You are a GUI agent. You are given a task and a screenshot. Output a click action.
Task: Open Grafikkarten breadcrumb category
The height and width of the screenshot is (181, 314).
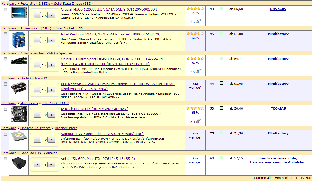coord(30,78)
